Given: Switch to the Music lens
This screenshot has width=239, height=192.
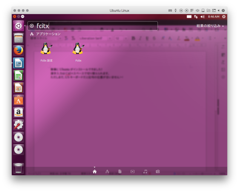Looking at the screenshot, I should (145, 172).
